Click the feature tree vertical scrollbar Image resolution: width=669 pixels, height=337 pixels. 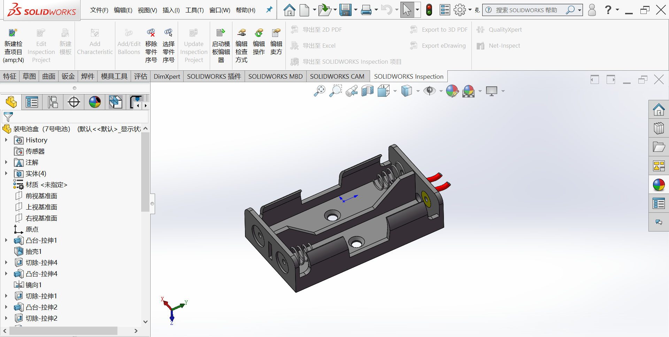click(145, 172)
